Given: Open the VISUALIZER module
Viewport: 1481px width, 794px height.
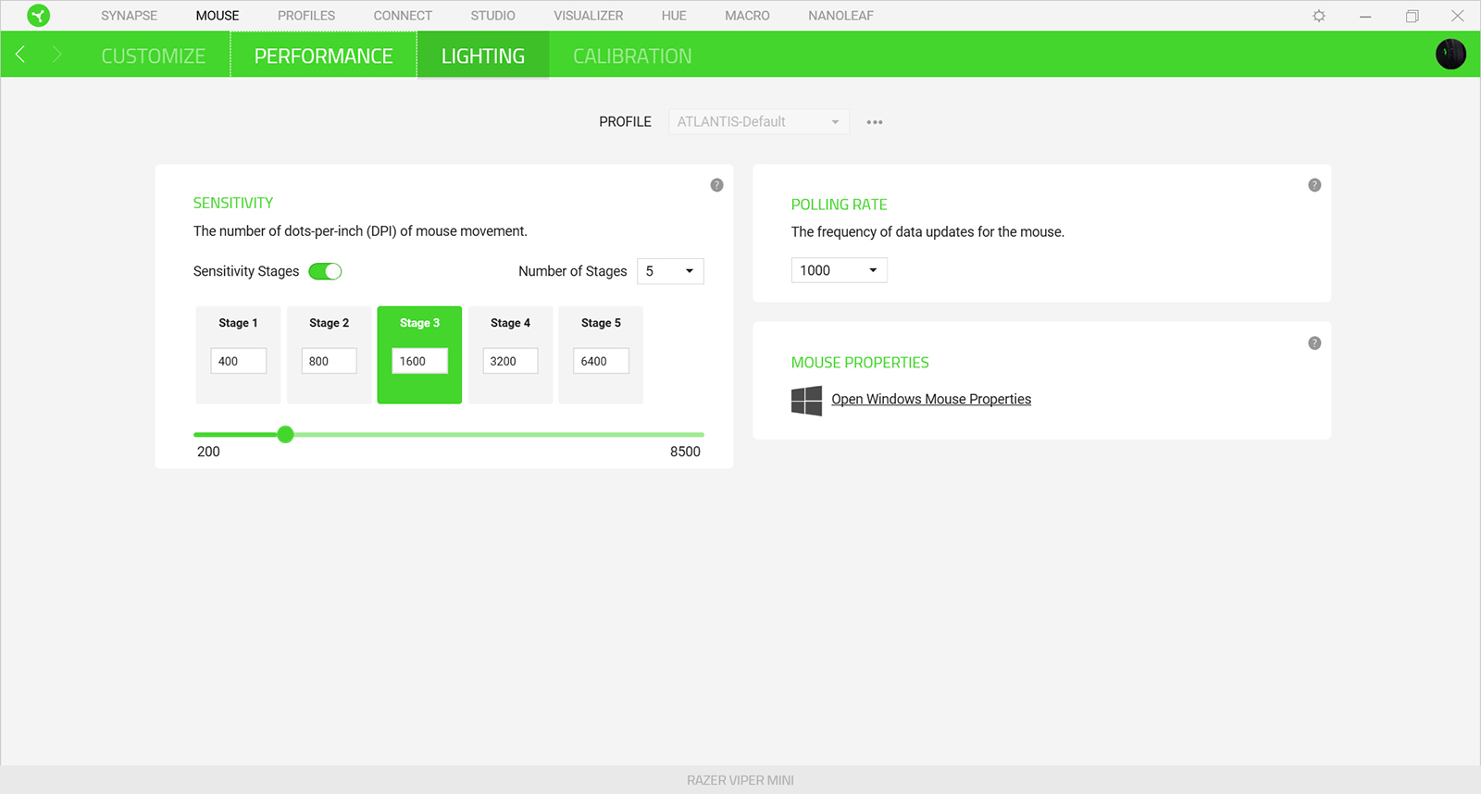Looking at the screenshot, I should 589,16.
